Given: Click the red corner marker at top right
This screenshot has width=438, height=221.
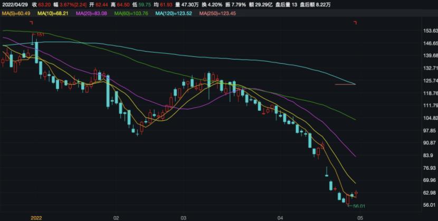Looking at the screenshot, I should pos(355,23).
